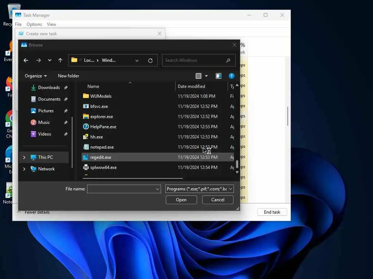The image size is (373, 279).
Task: Click the WUModels folder icon
Action: click(86, 96)
